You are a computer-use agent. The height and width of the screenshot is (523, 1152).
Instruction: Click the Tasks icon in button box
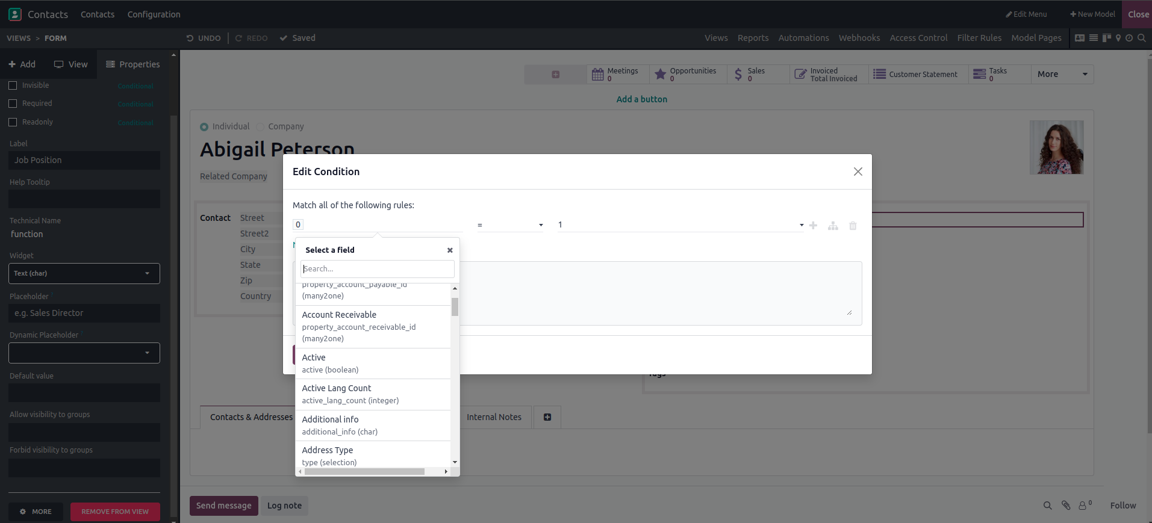[x=980, y=74]
